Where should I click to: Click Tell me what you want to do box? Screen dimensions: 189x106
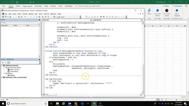[89, 6]
